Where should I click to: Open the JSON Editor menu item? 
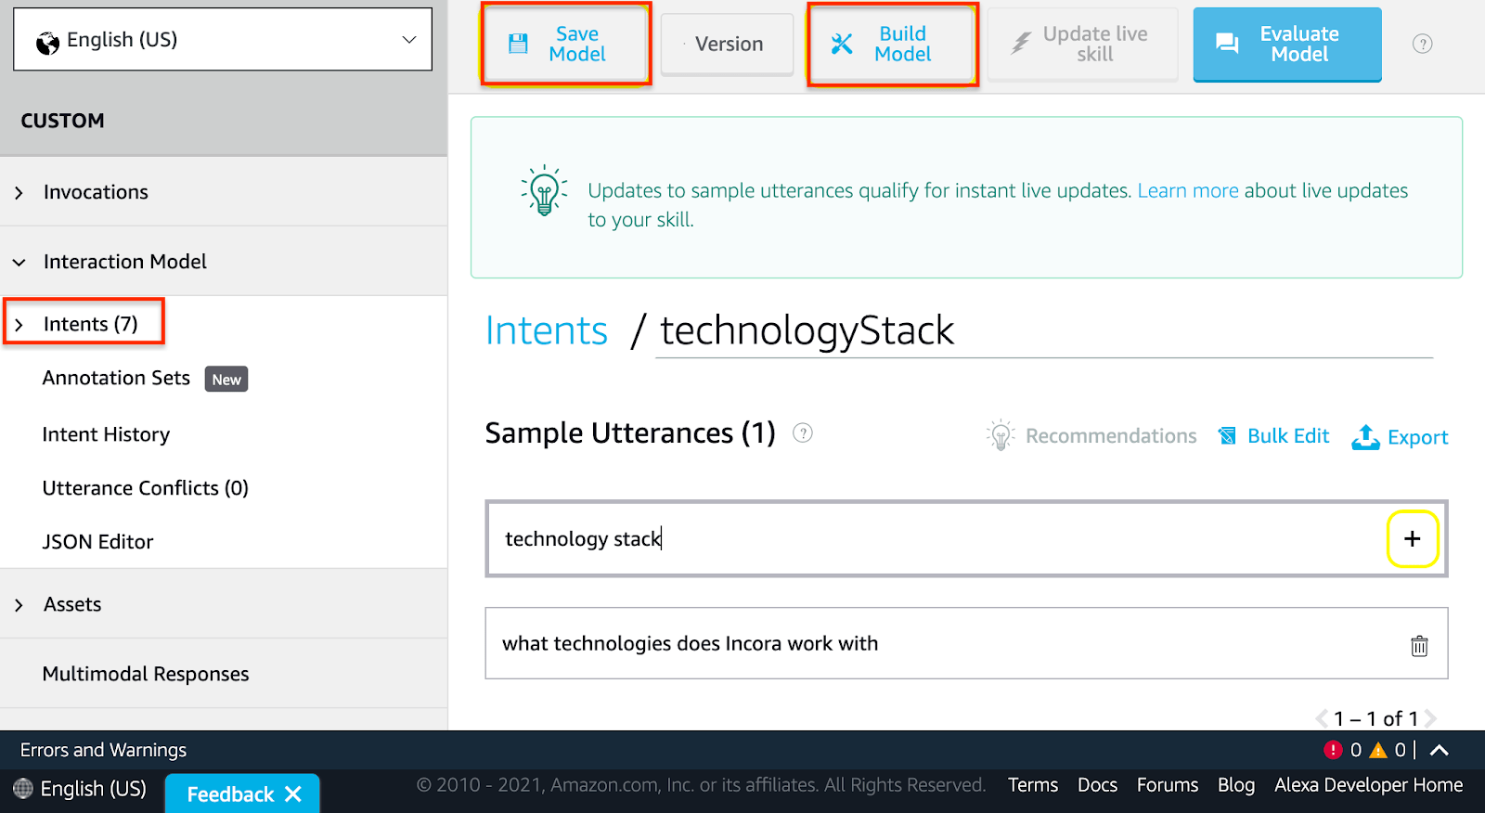(x=97, y=542)
